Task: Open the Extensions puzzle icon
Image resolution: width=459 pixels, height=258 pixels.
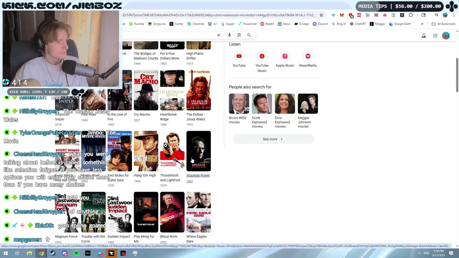Action: [x=411, y=15]
